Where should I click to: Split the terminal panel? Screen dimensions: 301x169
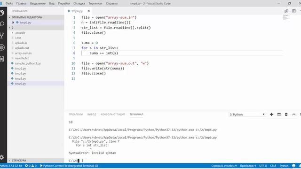279,115
